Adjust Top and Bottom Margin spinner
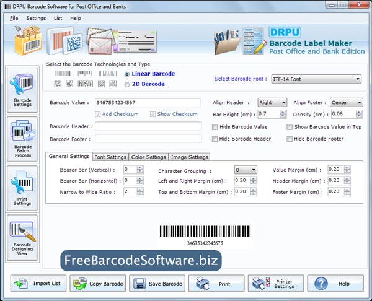The height and width of the screenshot is (301, 372). (254, 191)
